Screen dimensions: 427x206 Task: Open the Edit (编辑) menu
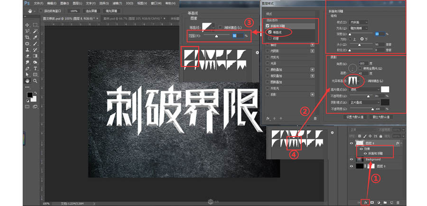pos(52,3)
